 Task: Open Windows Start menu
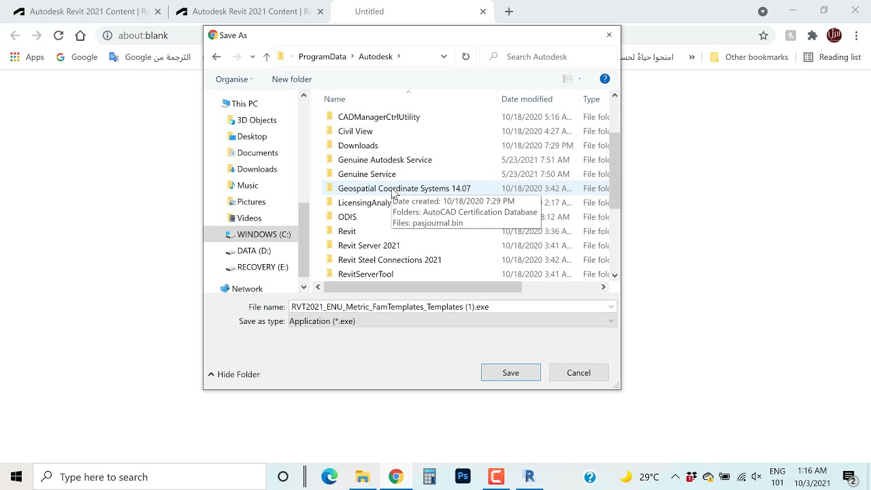click(16, 476)
